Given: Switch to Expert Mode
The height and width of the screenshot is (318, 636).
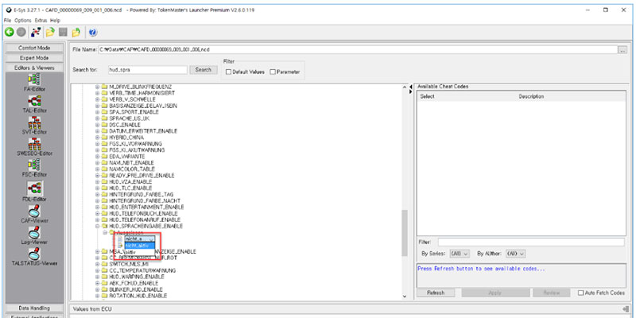Looking at the screenshot, I should click(x=34, y=58).
